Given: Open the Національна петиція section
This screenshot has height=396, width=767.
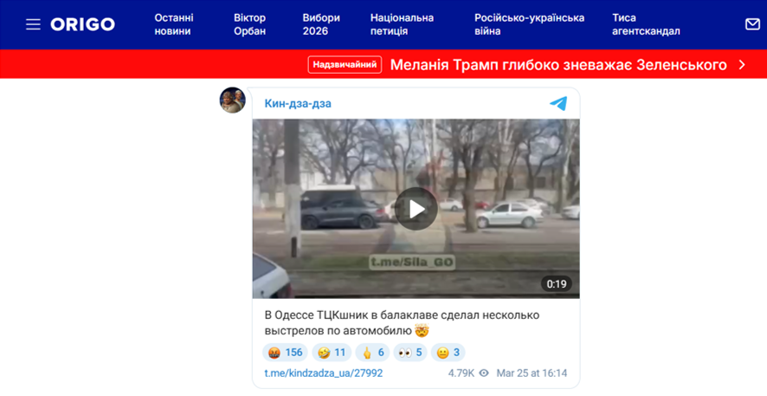Looking at the screenshot, I should click(402, 24).
